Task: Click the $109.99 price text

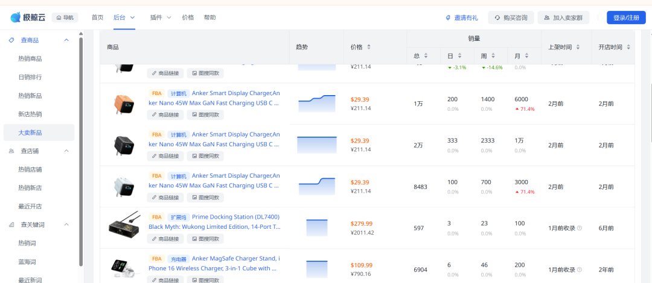Action: (362, 265)
